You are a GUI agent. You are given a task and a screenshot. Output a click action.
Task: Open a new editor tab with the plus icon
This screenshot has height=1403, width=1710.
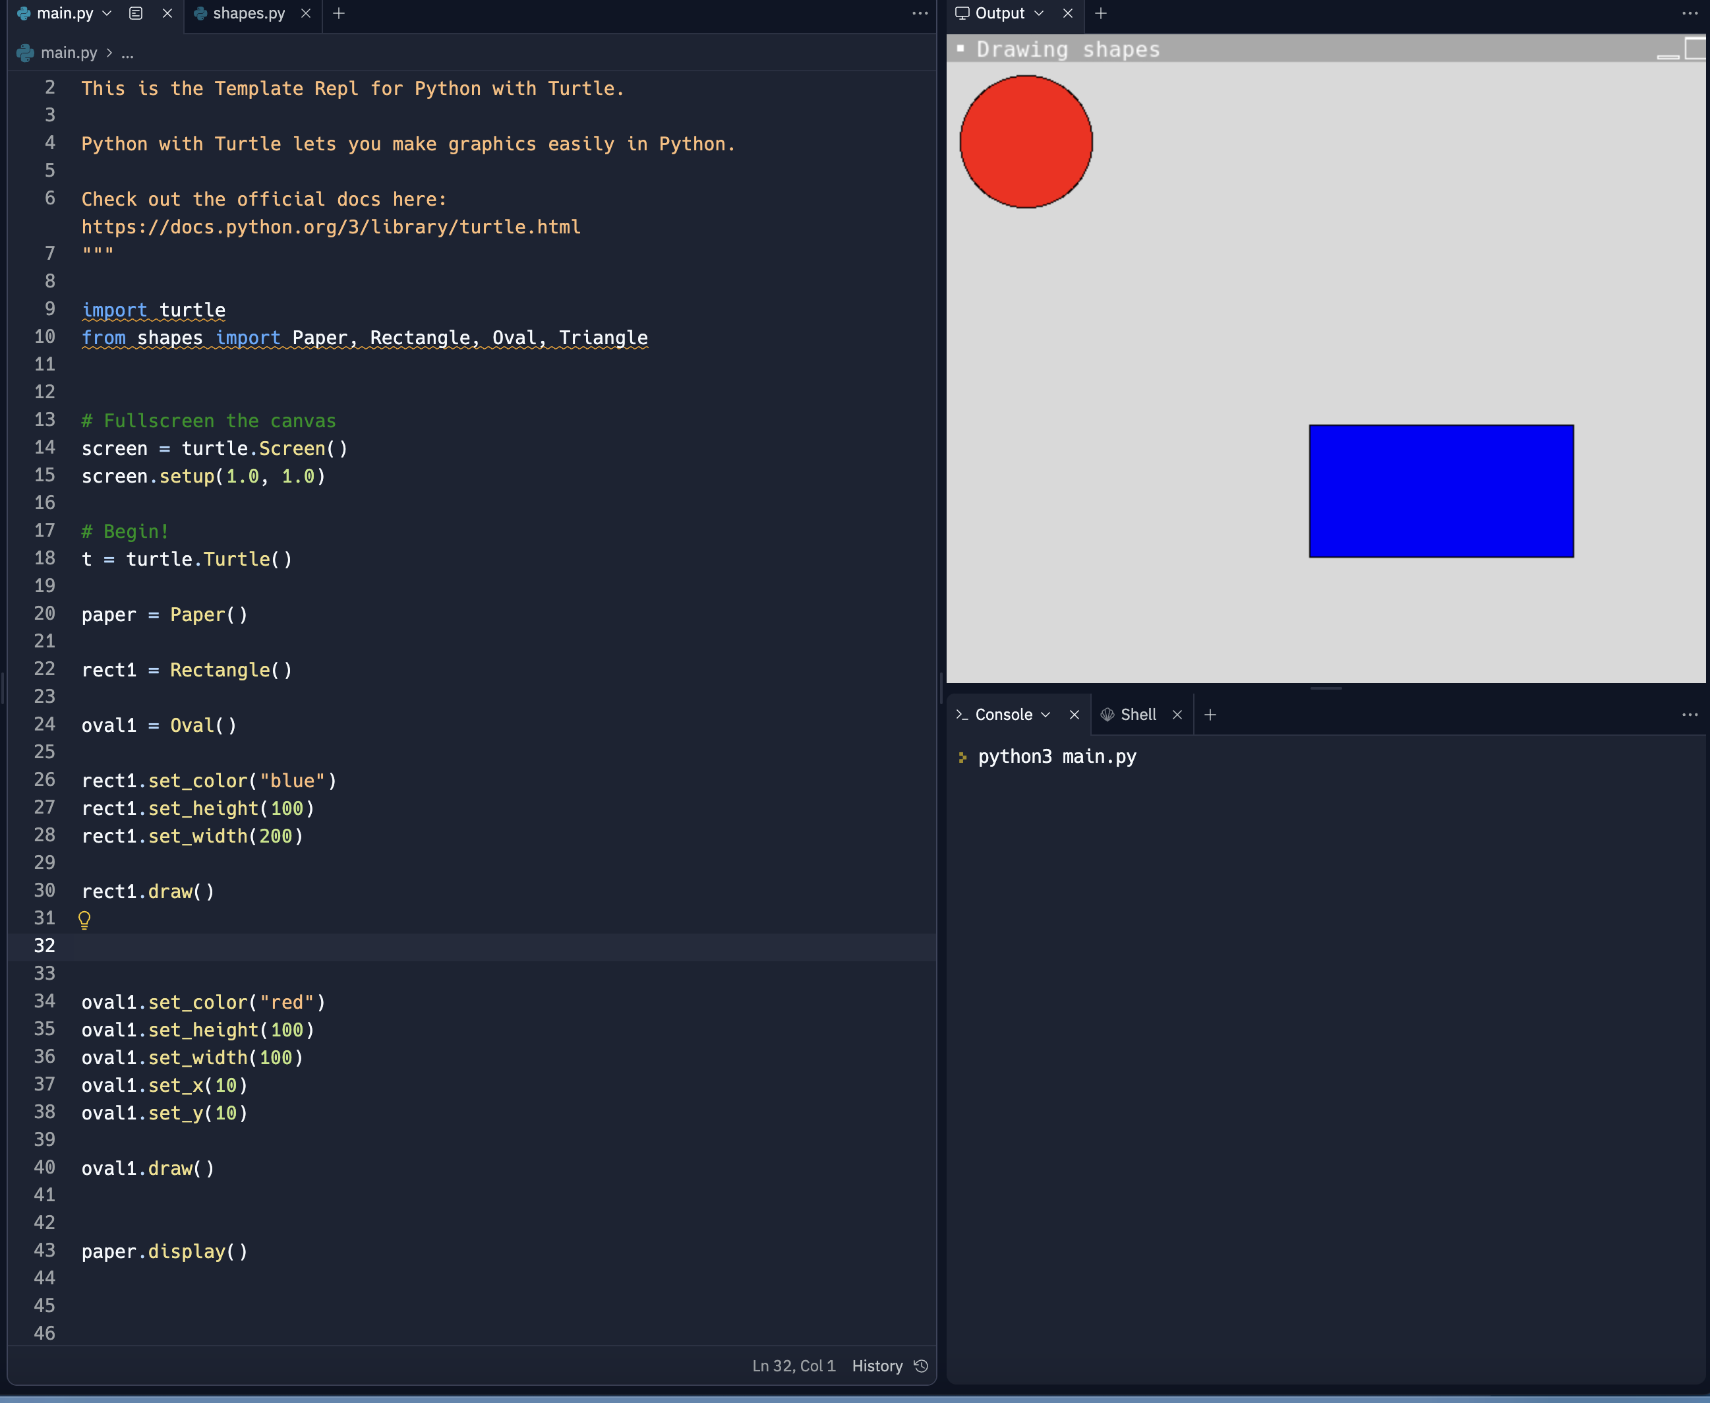[339, 13]
